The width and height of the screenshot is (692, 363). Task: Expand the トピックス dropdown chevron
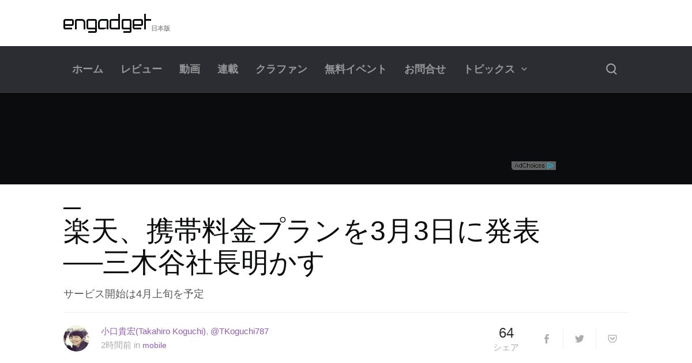[x=524, y=69]
